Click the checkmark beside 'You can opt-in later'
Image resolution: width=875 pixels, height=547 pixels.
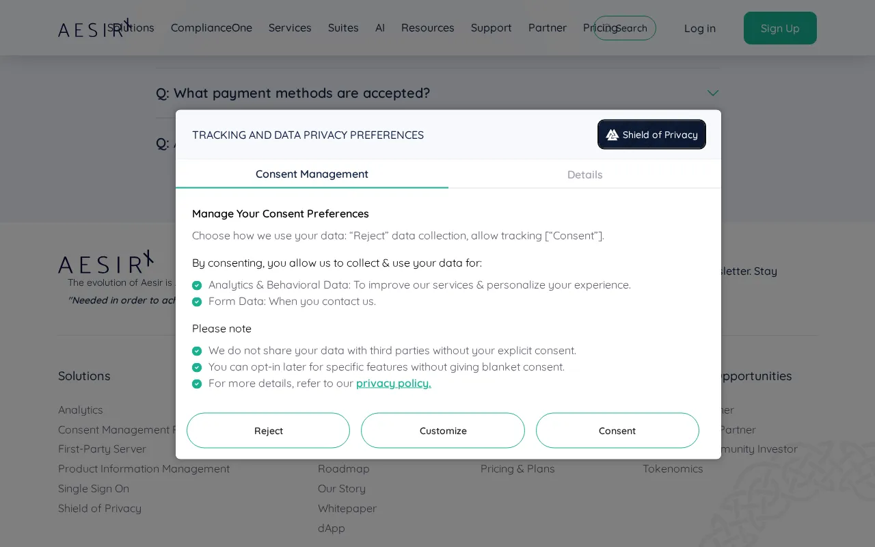197,367
